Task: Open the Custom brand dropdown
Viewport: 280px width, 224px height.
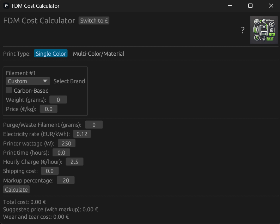Action: (x=28, y=81)
